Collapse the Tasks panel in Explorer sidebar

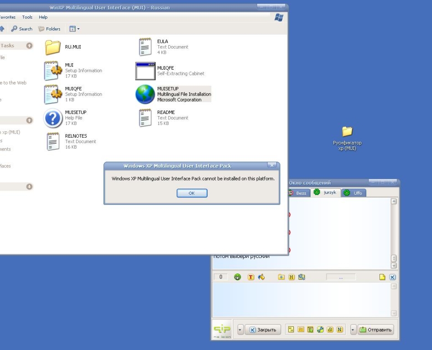tap(30, 46)
